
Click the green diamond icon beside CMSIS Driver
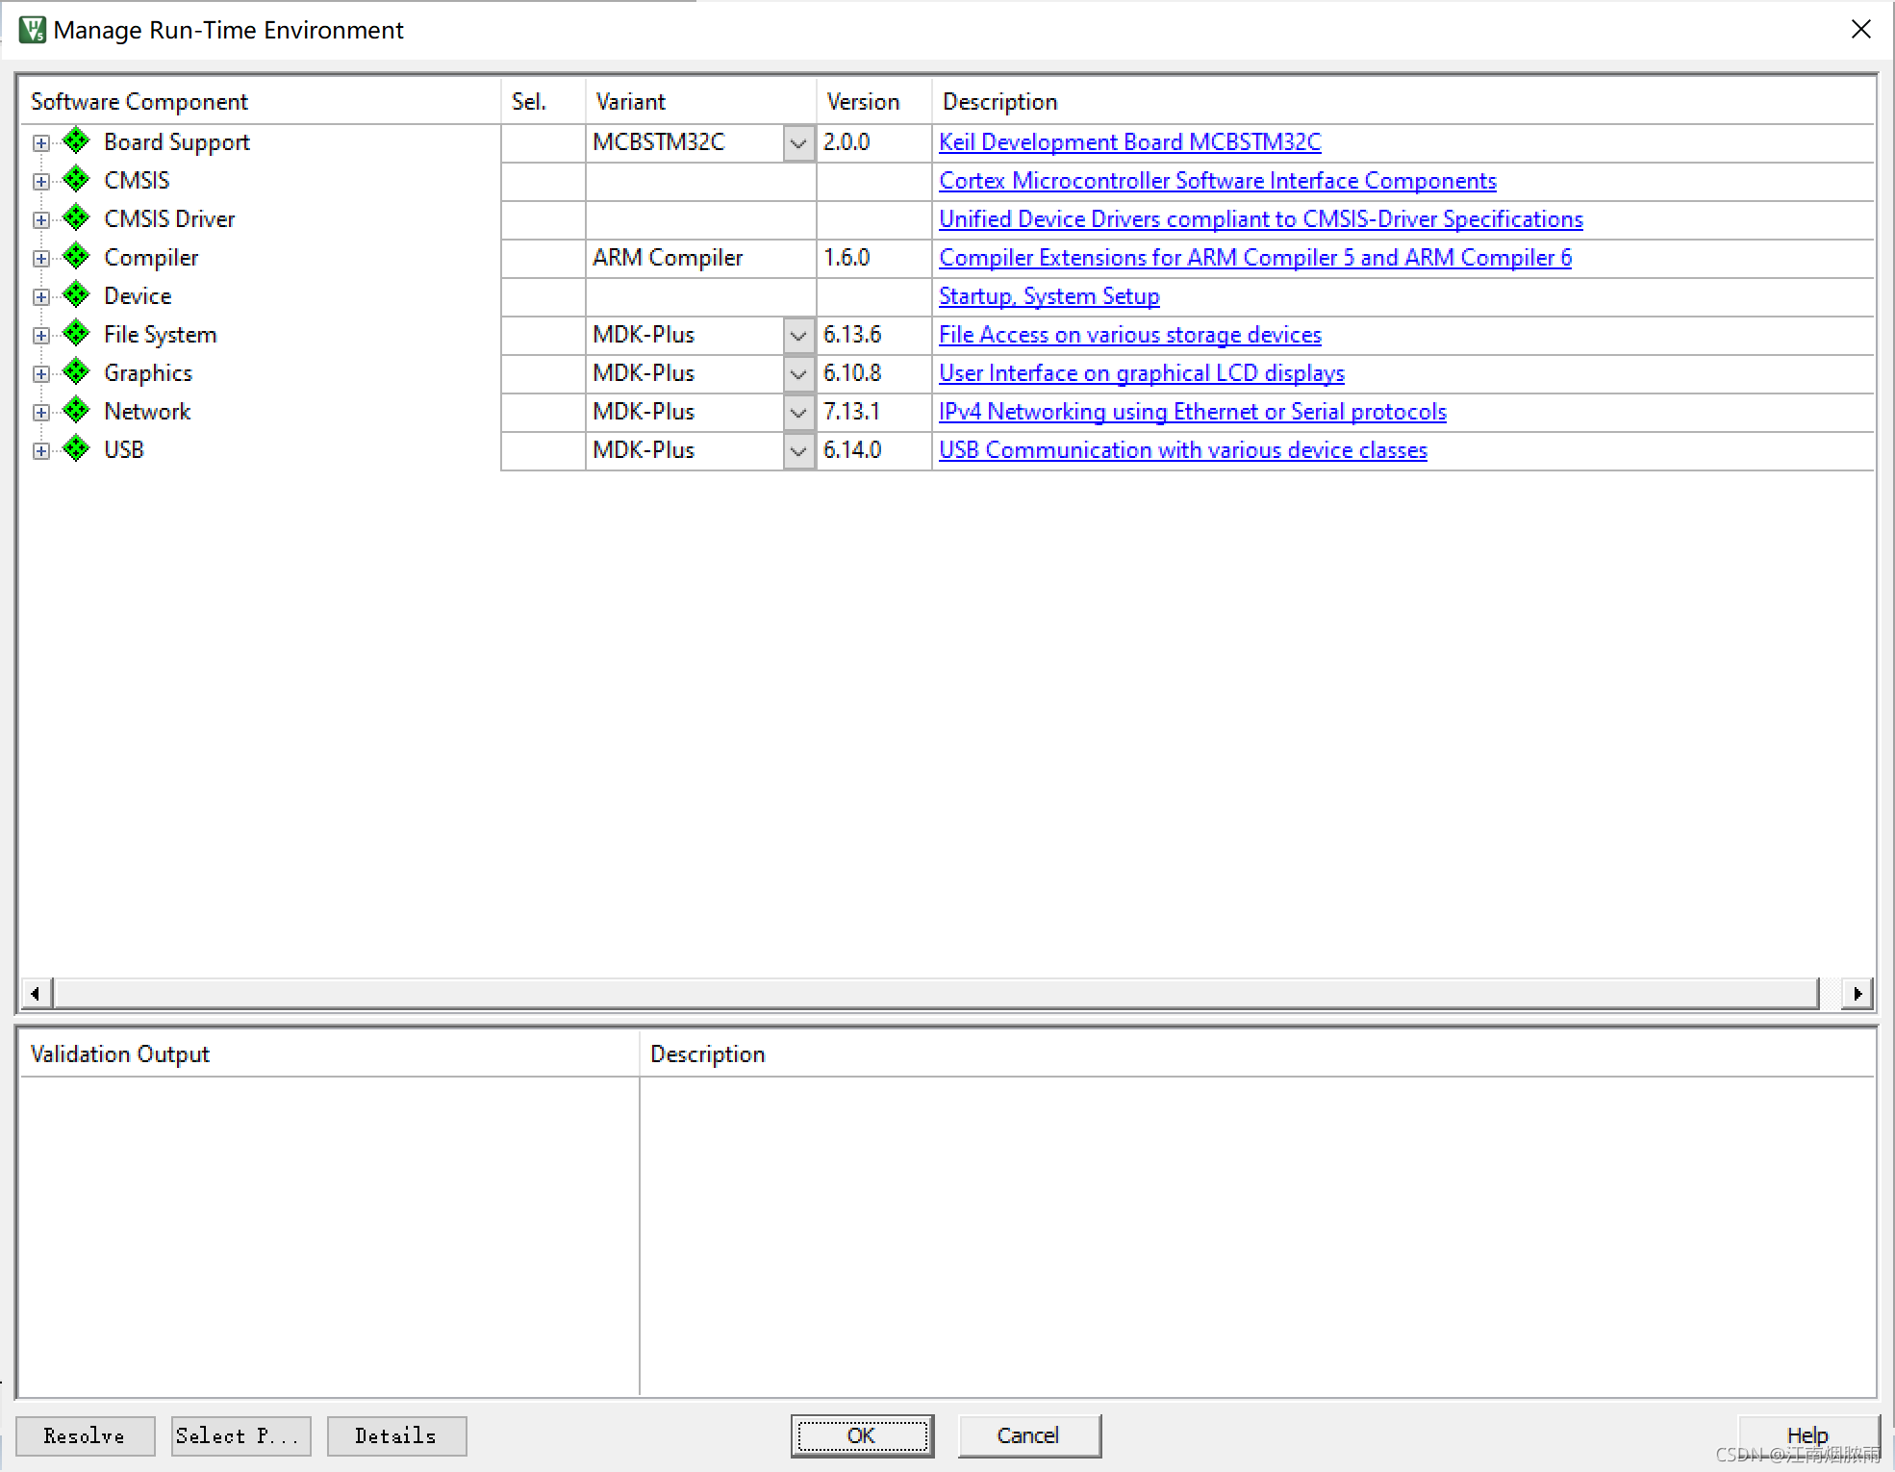tap(76, 218)
